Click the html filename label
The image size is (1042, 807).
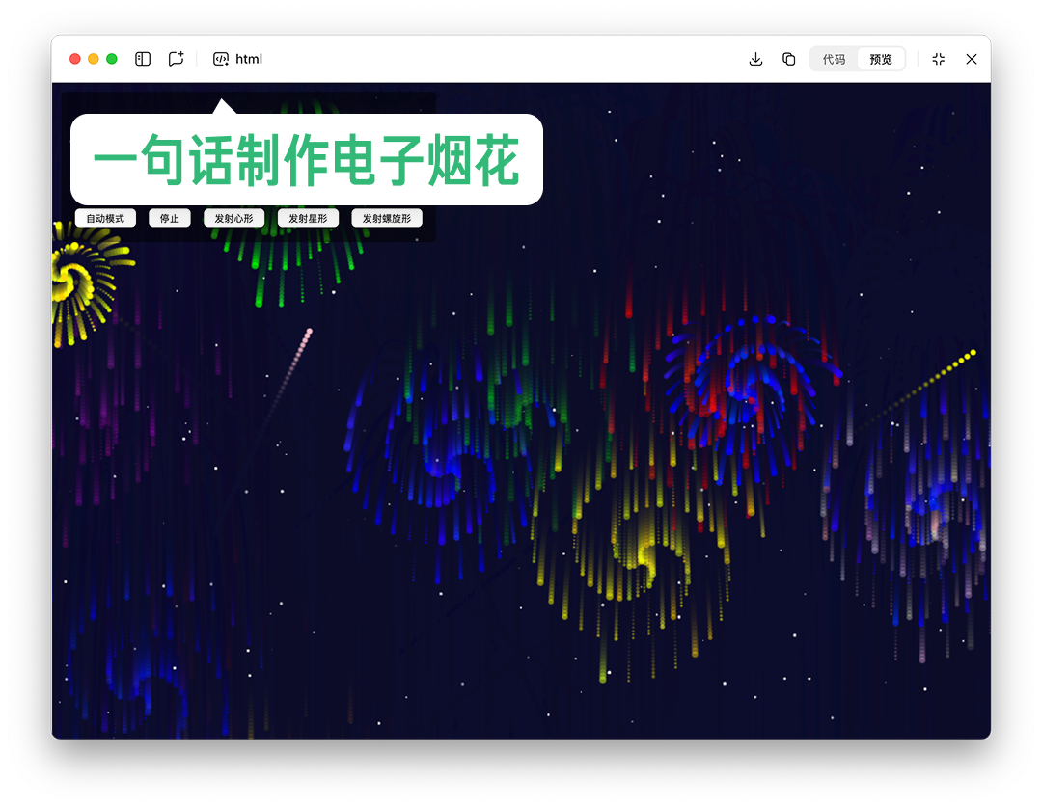249,59
